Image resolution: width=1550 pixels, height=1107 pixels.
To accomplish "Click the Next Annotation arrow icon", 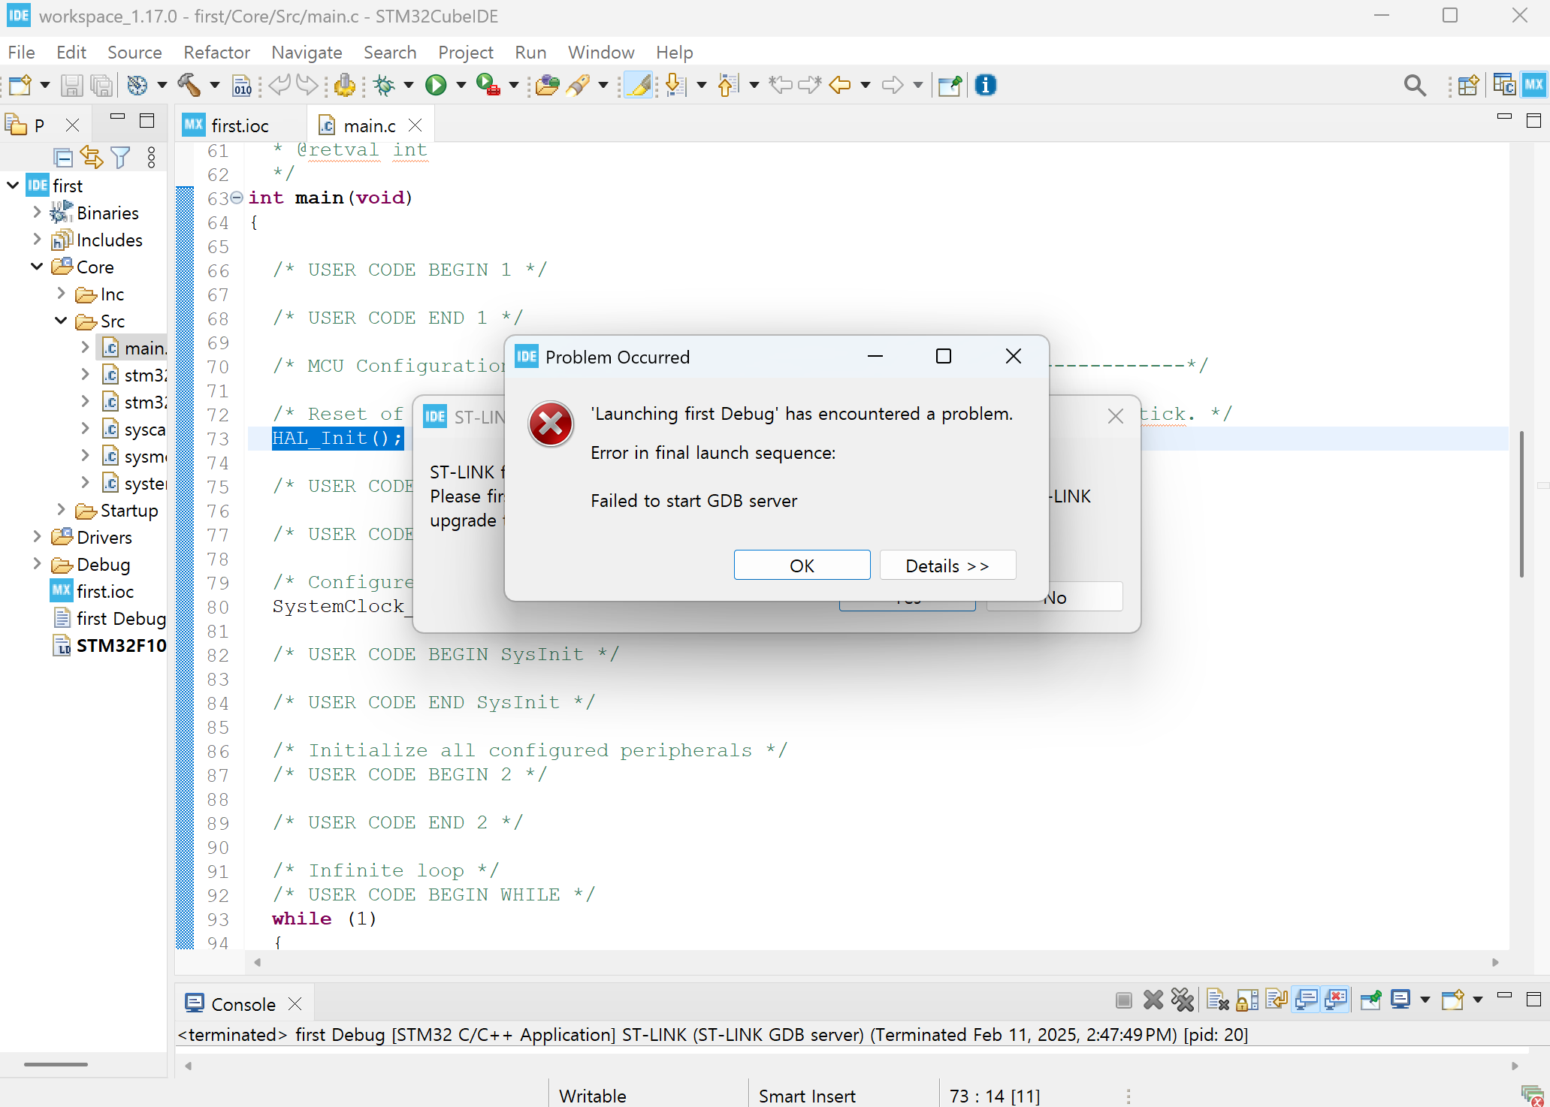I will [x=676, y=85].
